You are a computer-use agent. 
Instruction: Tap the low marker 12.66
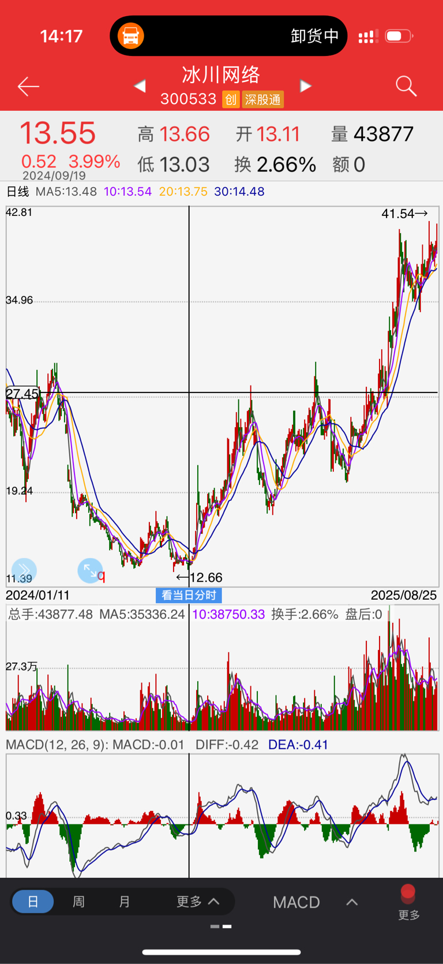[200, 577]
